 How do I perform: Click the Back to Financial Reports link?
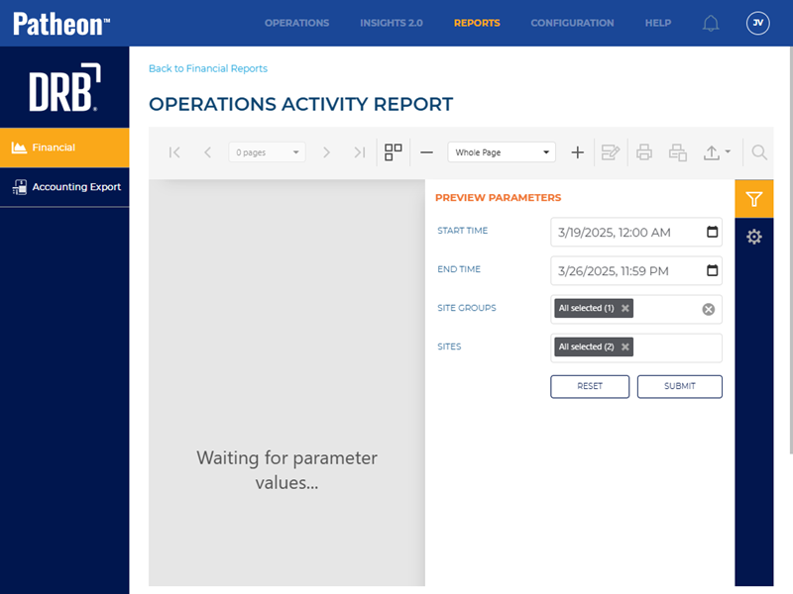[x=208, y=69]
